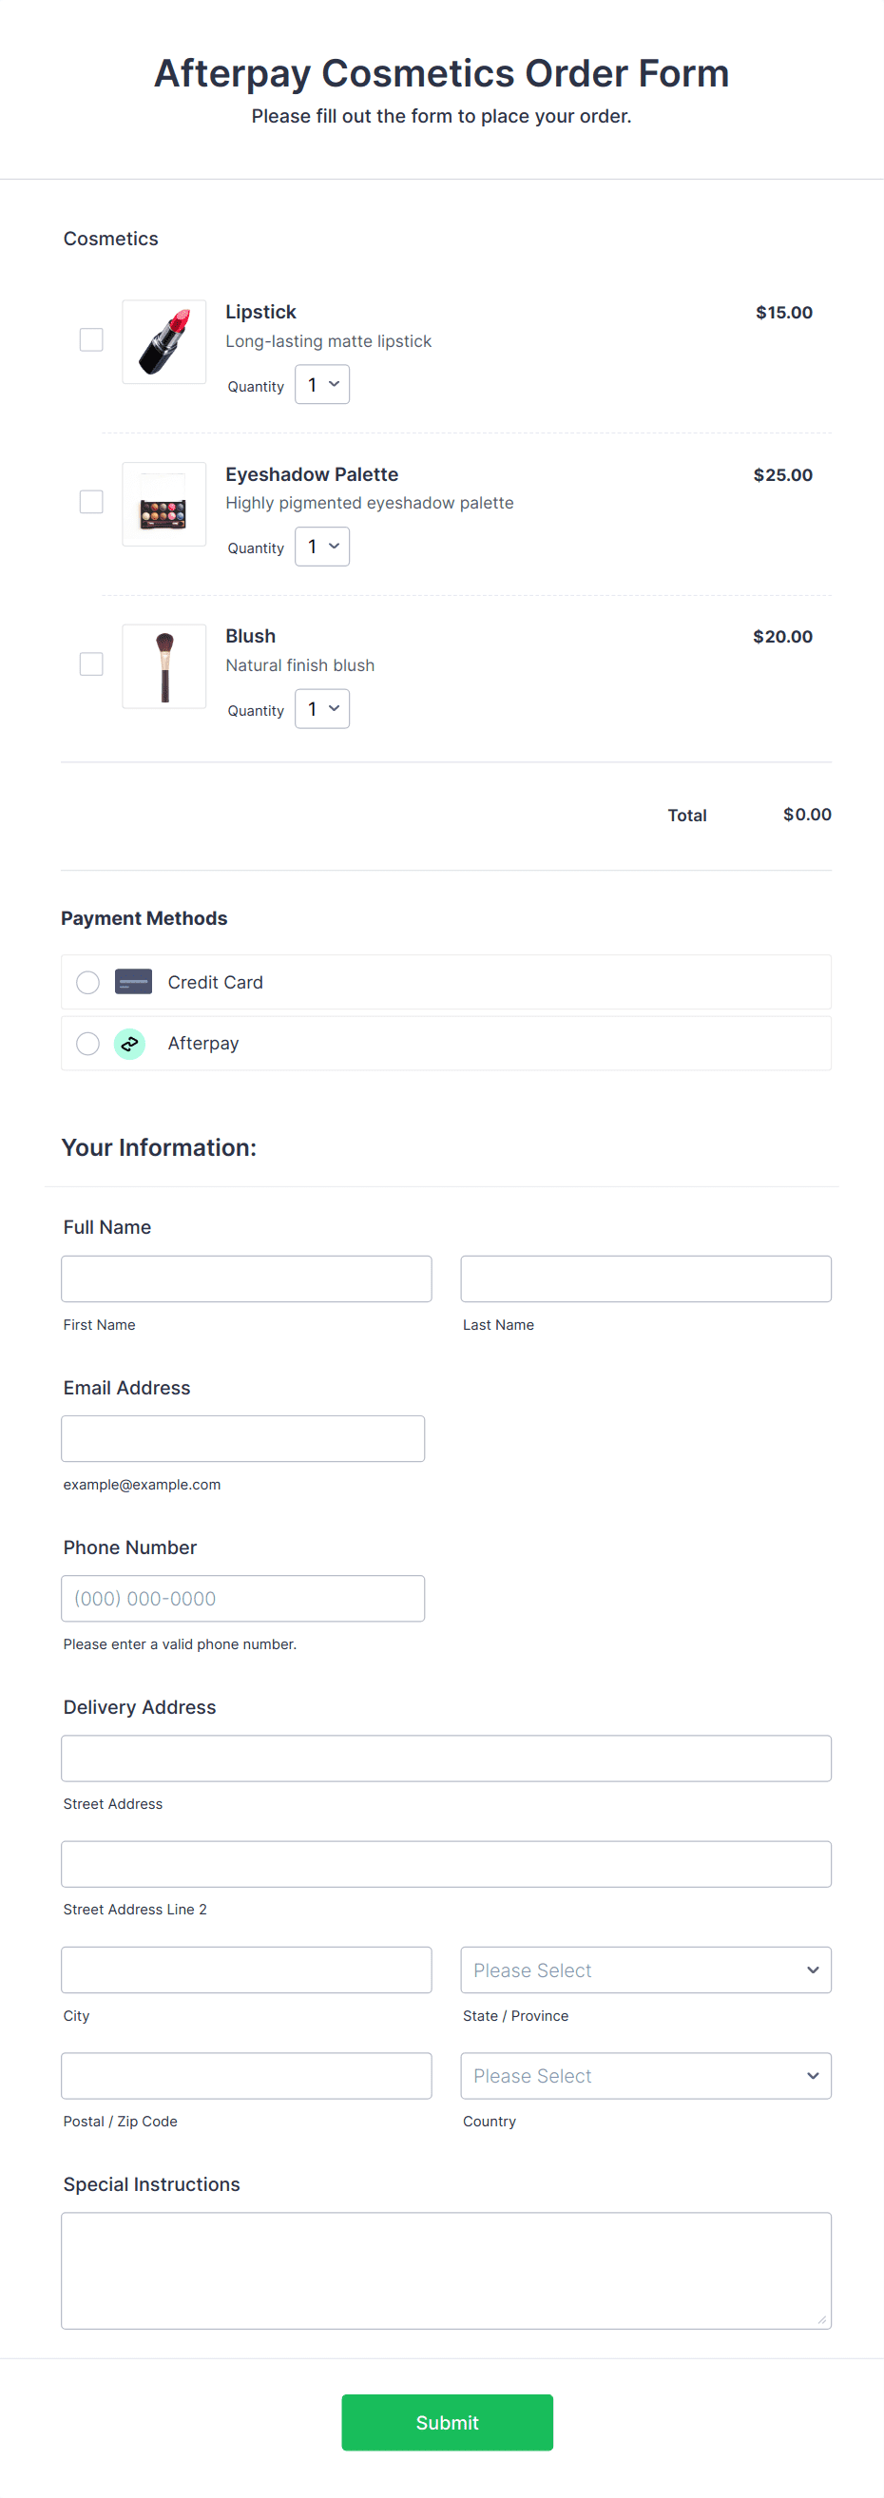Click the Please Select state field
The image size is (884, 2498).
click(x=644, y=1970)
